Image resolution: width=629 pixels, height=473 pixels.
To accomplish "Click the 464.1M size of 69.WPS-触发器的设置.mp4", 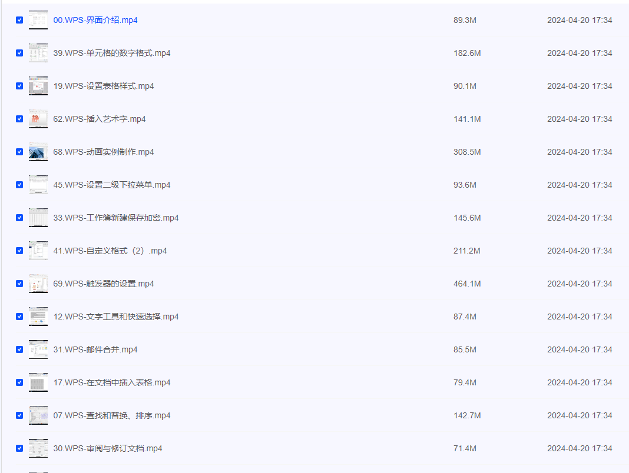I will point(467,284).
